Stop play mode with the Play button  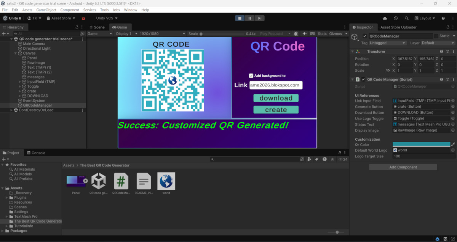point(240,18)
